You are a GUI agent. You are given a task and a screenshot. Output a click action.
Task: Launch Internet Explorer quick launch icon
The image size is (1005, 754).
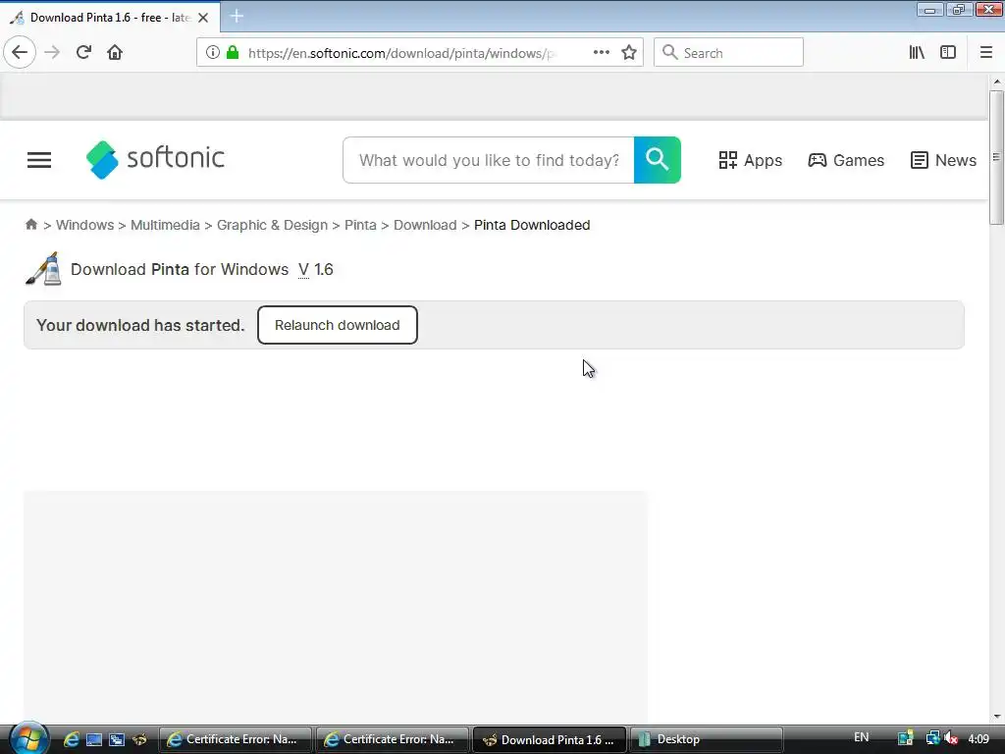pyautogui.click(x=71, y=739)
